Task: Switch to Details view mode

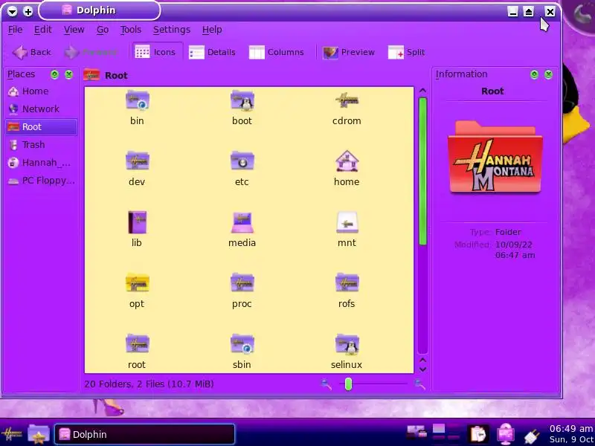Action: 212,52
